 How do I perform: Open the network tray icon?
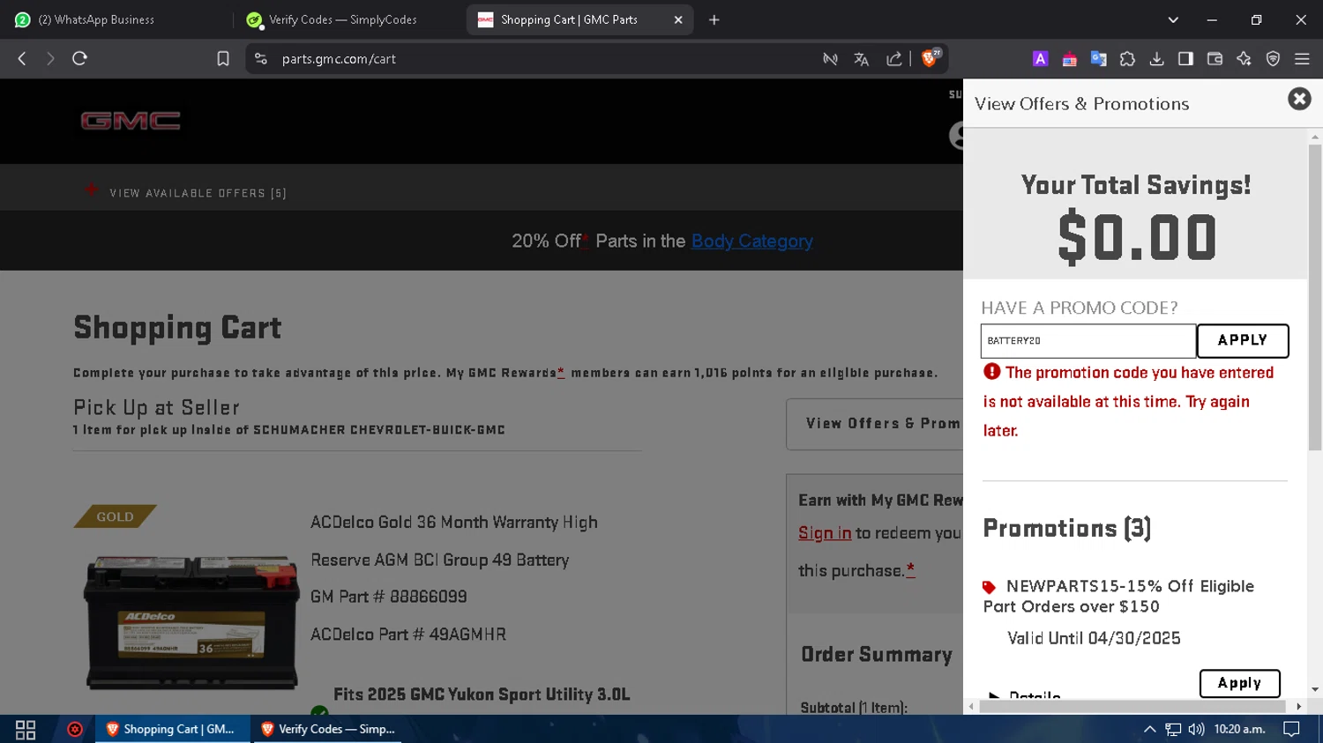click(x=1173, y=729)
